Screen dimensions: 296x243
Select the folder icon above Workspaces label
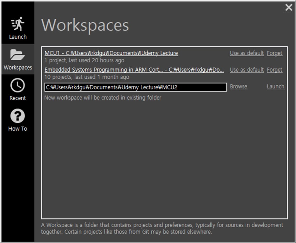17,54
